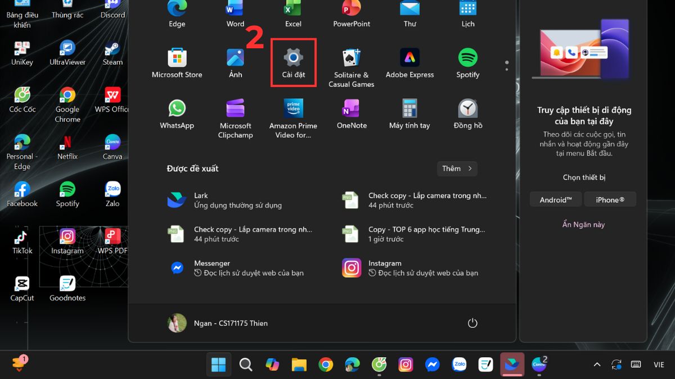Select the WPS Office desktop shortcut
Image resolution: width=675 pixels, height=379 pixels.
[112, 101]
